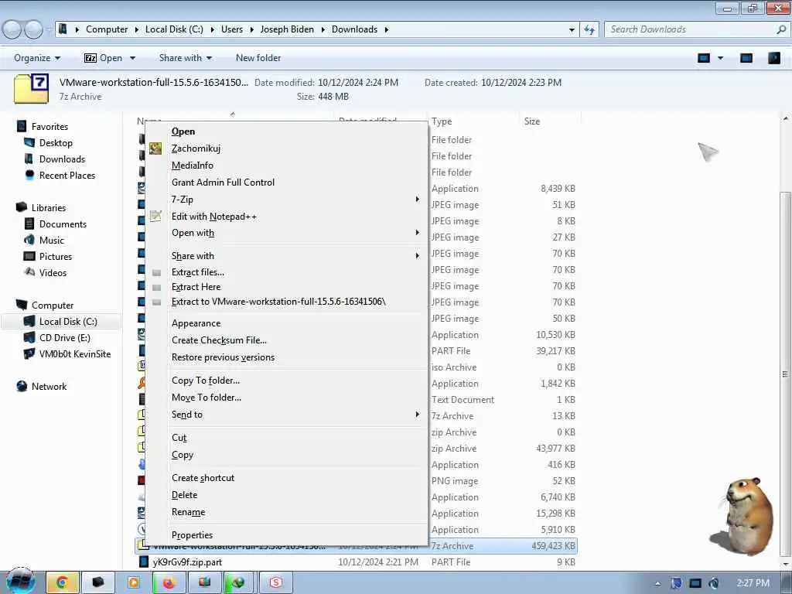Screen dimensions: 792x594
Task: Open the address bar history dropdown
Action: 572,29
